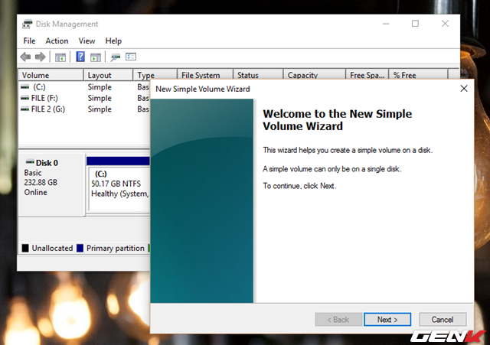Viewport: 490px width, 345px height.
Task: Open Help via blue question mark icon
Action: pos(80,57)
